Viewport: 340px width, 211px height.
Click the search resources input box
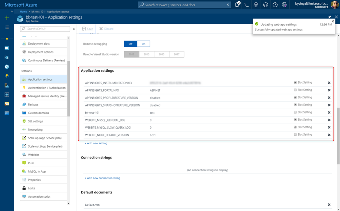point(185,5)
